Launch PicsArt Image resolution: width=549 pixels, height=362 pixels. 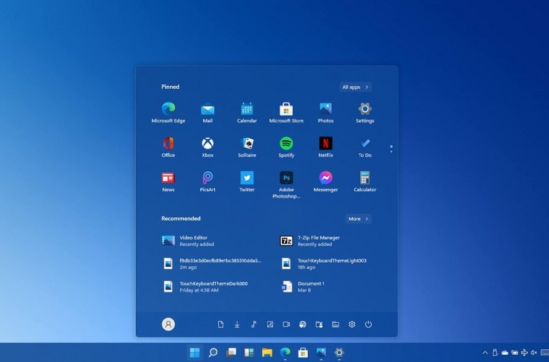click(x=208, y=182)
